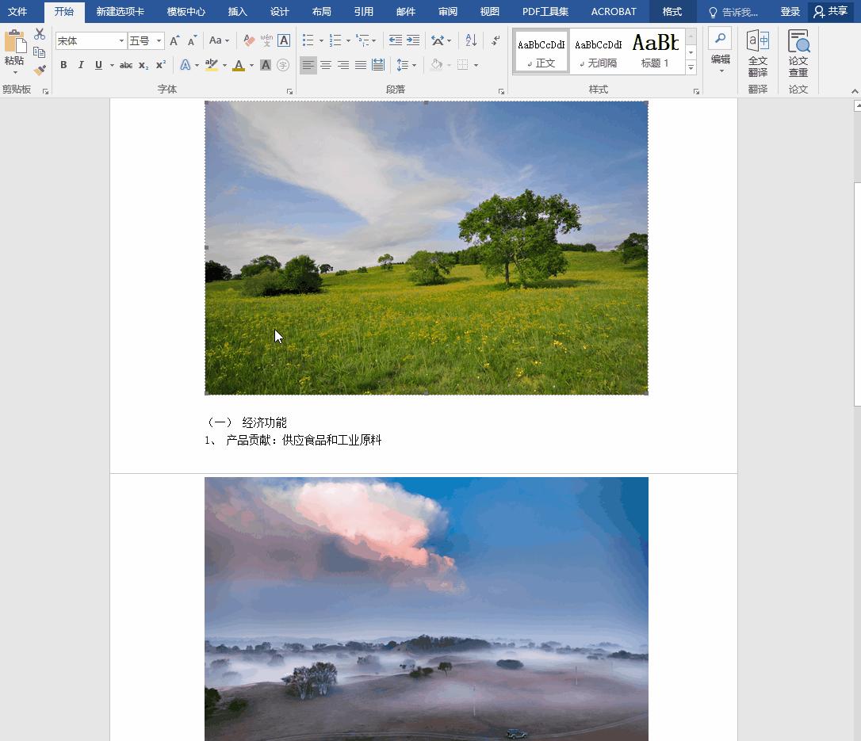Click 全文翻译 button
The width and height of the screenshot is (861, 741).
pyautogui.click(x=758, y=53)
